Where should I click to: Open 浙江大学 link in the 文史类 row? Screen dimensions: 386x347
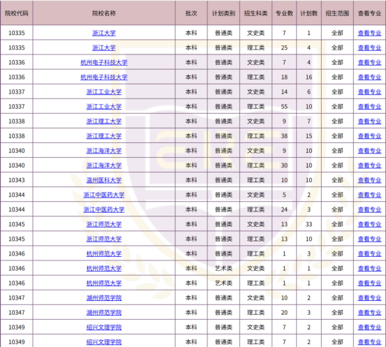tap(104, 33)
